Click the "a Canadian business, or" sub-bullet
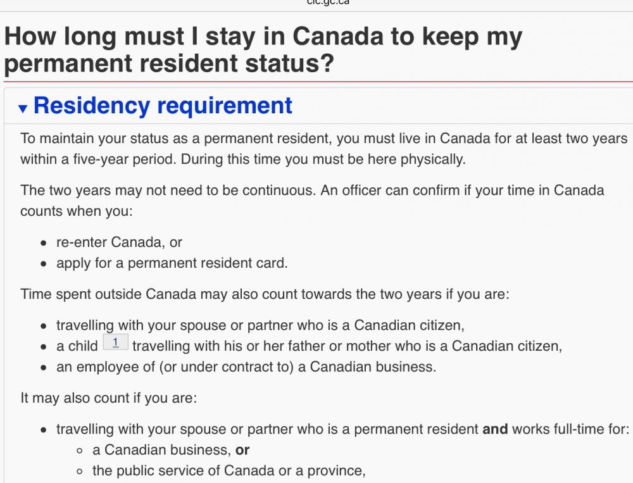Viewport: 633px width, 483px height. click(170, 450)
